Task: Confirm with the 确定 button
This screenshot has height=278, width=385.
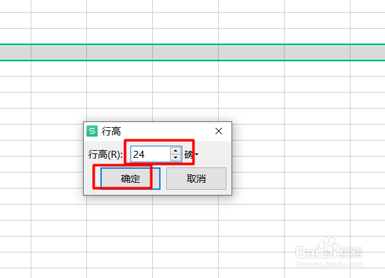Action: click(x=130, y=179)
